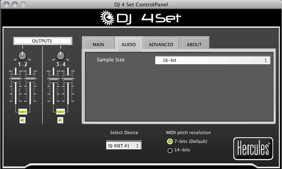
Task: Open the Sample Size 16-bit dropdown
Action: point(212,60)
